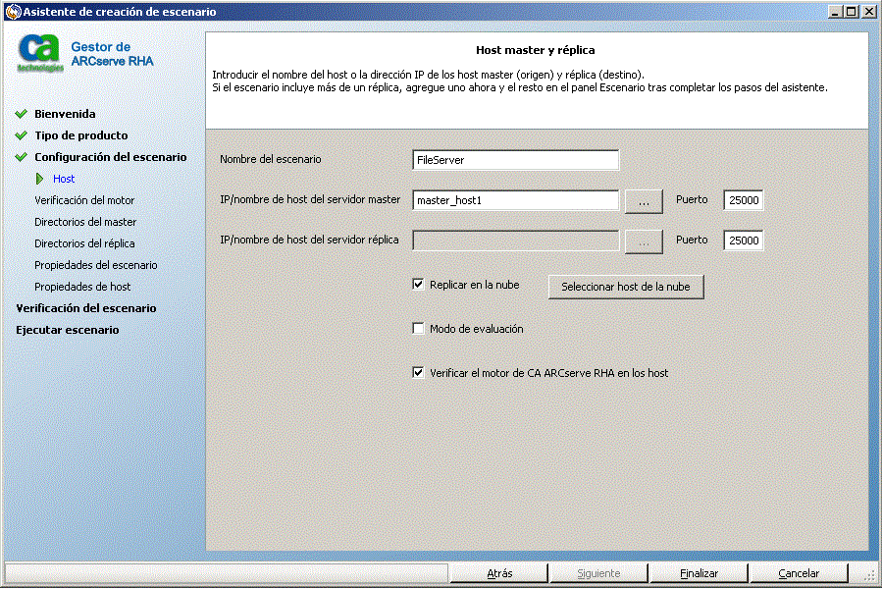Click Seleccionar host de la nube
The height and width of the screenshot is (589, 882).
(625, 287)
